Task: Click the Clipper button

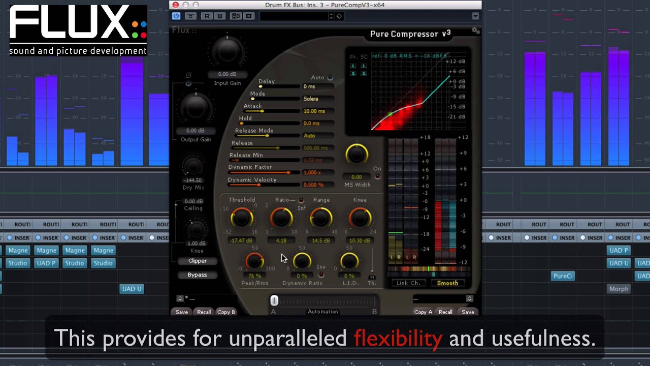Action: [198, 261]
